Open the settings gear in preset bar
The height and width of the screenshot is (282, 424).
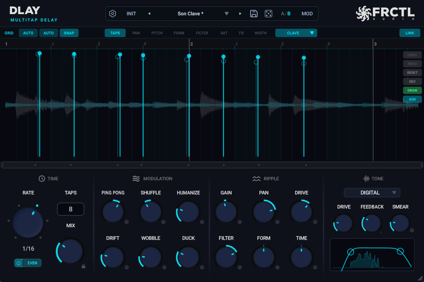(x=113, y=14)
